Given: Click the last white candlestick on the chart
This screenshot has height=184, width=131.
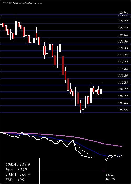Looking at the screenshot, I should (101, 91).
